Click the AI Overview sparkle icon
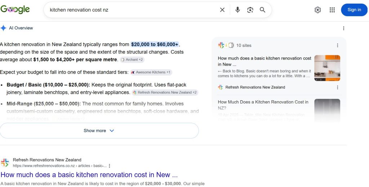The height and width of the screenshot is (187, 369). [x=3, y=28]
